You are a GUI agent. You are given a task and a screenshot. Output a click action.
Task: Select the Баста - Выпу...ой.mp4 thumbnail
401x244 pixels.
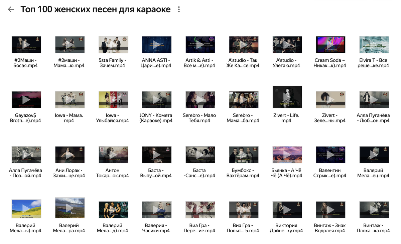[x=157, y=155]
